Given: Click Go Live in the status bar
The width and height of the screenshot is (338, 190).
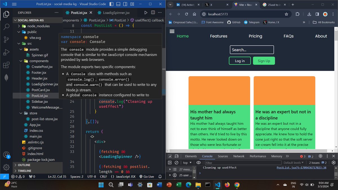Looking at the screenshot, I should pos(147,176).
